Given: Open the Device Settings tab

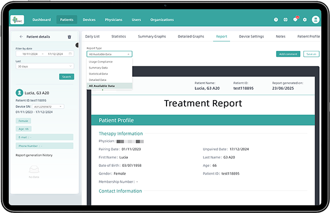Looking at the screenshot, I should click(251, 37).
